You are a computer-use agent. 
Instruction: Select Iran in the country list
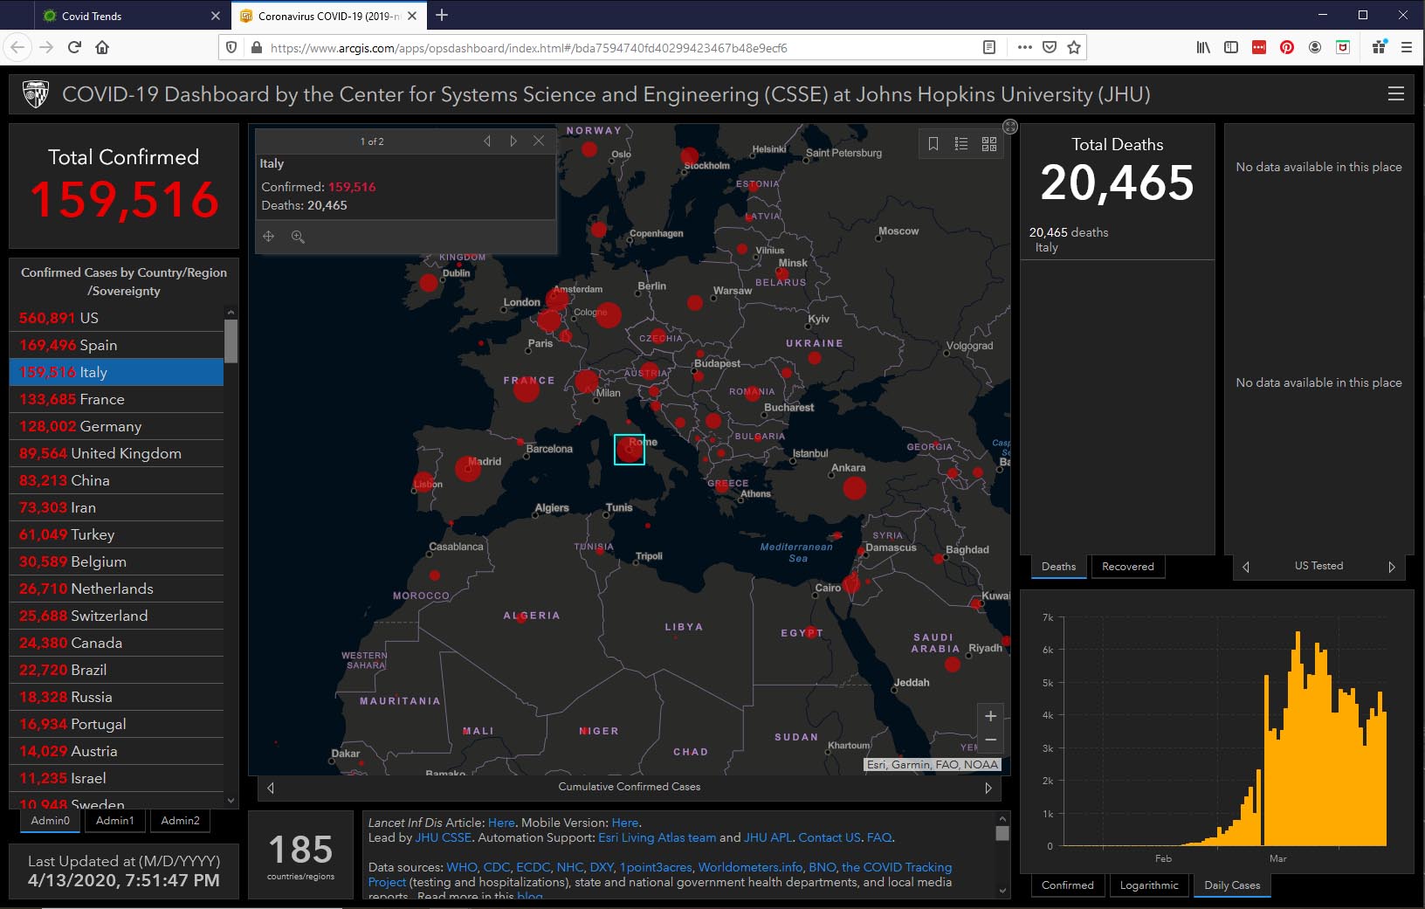(116, 507)
